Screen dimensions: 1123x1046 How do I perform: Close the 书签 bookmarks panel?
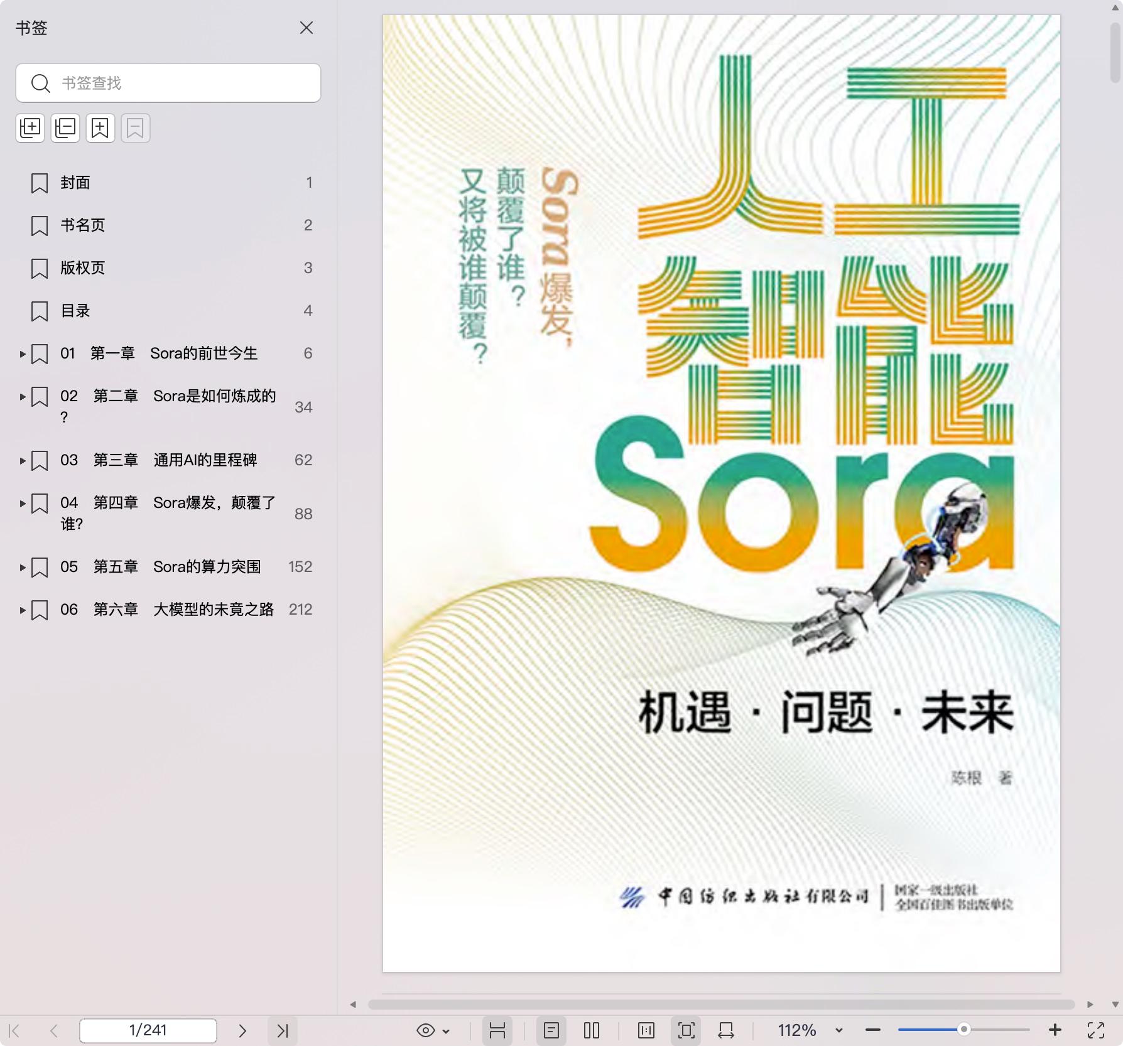tap(307, 28)
